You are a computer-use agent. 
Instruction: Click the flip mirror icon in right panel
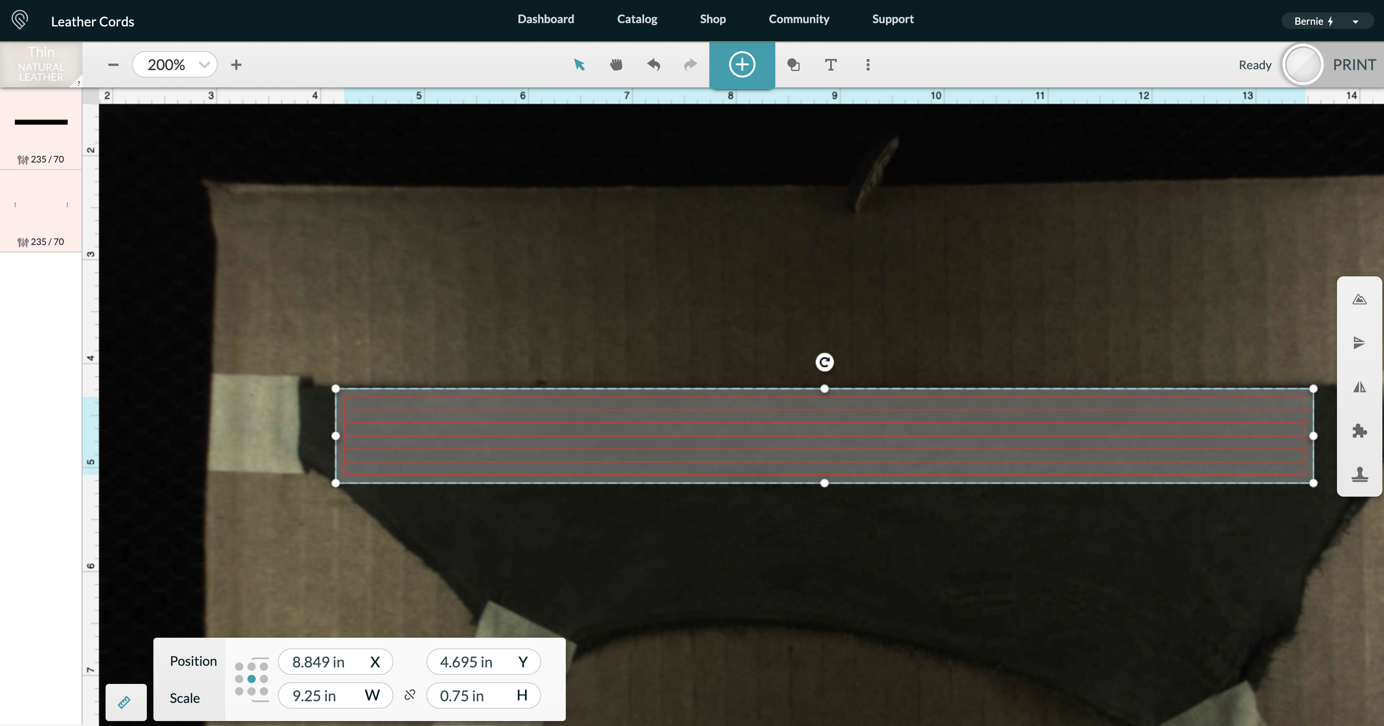(x=1359, y=387)
